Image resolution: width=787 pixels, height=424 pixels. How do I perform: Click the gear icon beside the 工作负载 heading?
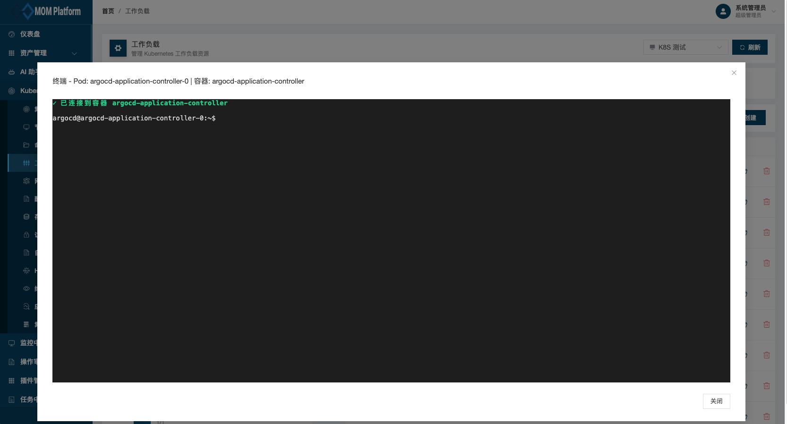[x=118, y=48]
